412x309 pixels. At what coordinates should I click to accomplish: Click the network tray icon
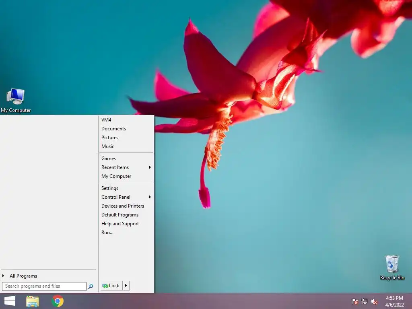click(x=365, y=301)
